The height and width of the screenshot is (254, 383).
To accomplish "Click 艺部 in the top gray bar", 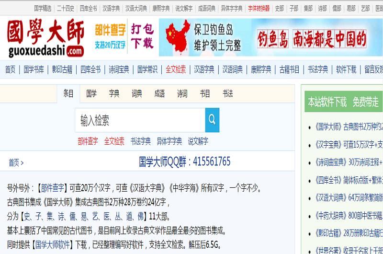I will (365, 9).
